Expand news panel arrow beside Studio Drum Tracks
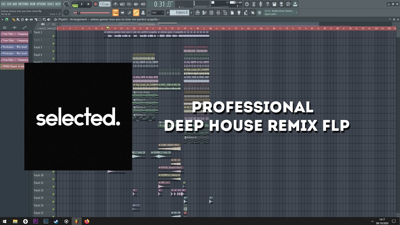This screenshot has width=400, height=225. [297, 12]
